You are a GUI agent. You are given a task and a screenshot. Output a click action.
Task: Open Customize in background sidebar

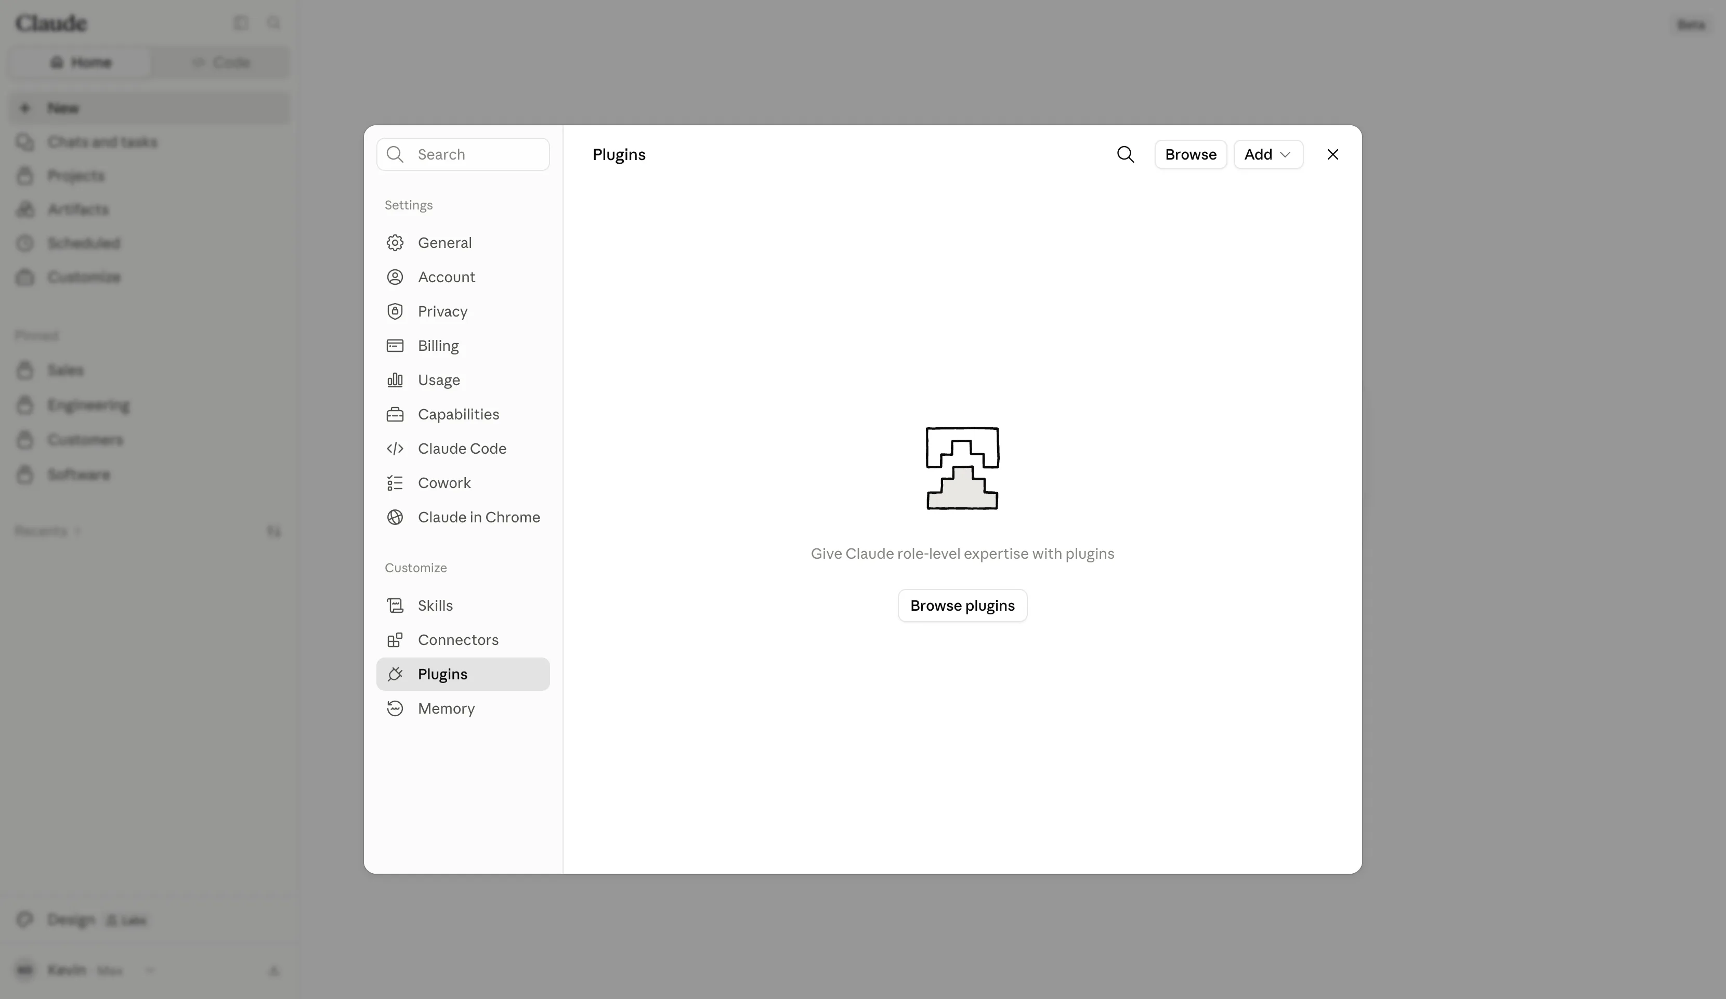tap(149, 277)
